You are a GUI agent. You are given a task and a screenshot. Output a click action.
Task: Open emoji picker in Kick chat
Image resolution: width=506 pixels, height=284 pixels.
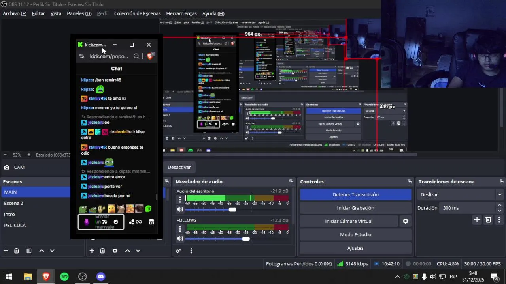115,222
